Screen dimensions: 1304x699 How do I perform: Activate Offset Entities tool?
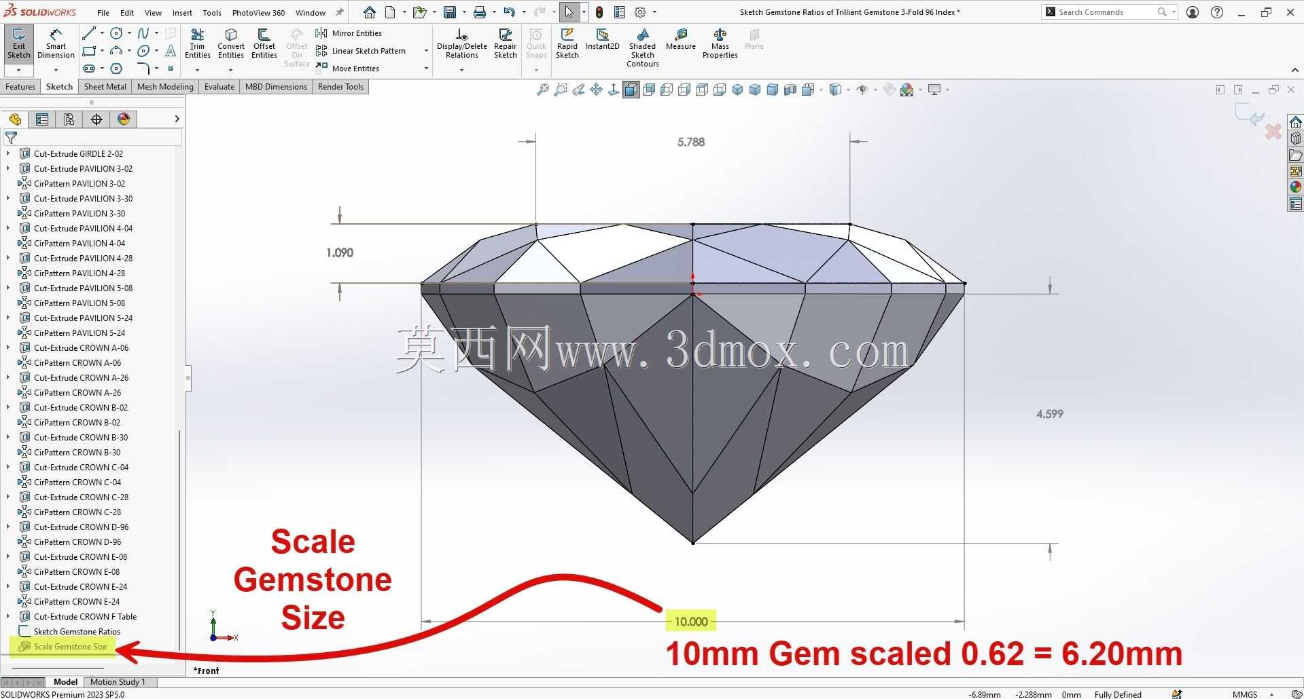click(x=264, y=44)
